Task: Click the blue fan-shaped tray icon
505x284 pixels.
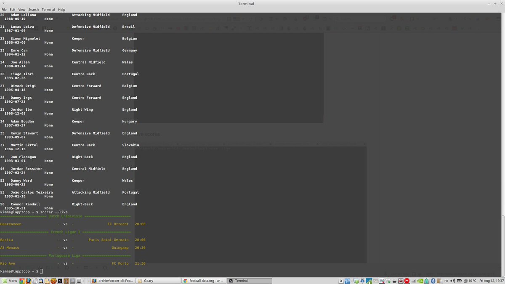Action: tap(347, 281)
